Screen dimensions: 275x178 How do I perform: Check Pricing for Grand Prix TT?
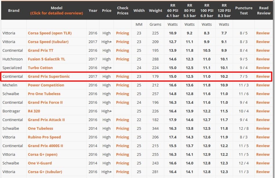tap(122, 50)
